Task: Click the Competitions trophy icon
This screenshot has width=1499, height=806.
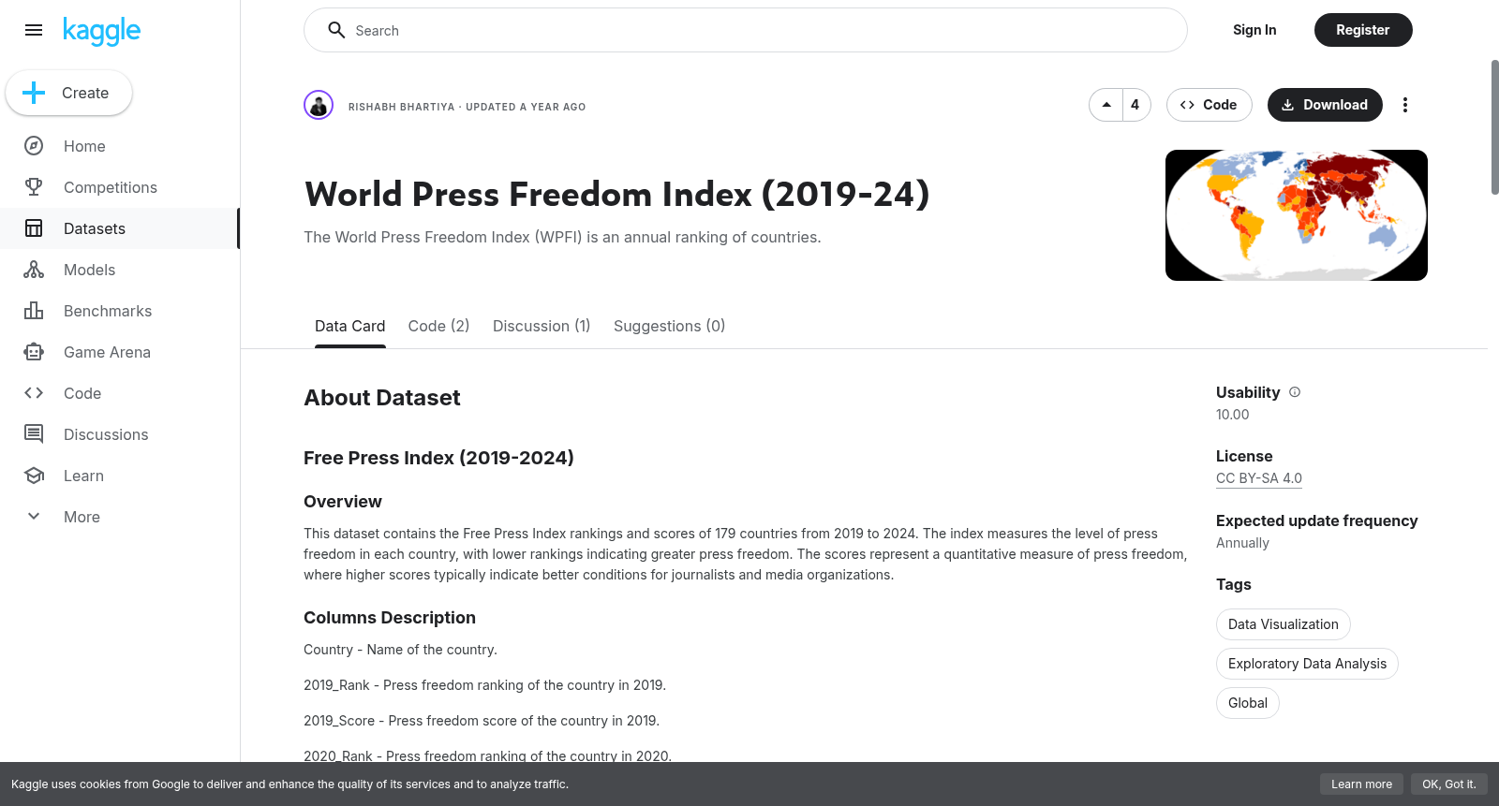Action: coord(34,187)
